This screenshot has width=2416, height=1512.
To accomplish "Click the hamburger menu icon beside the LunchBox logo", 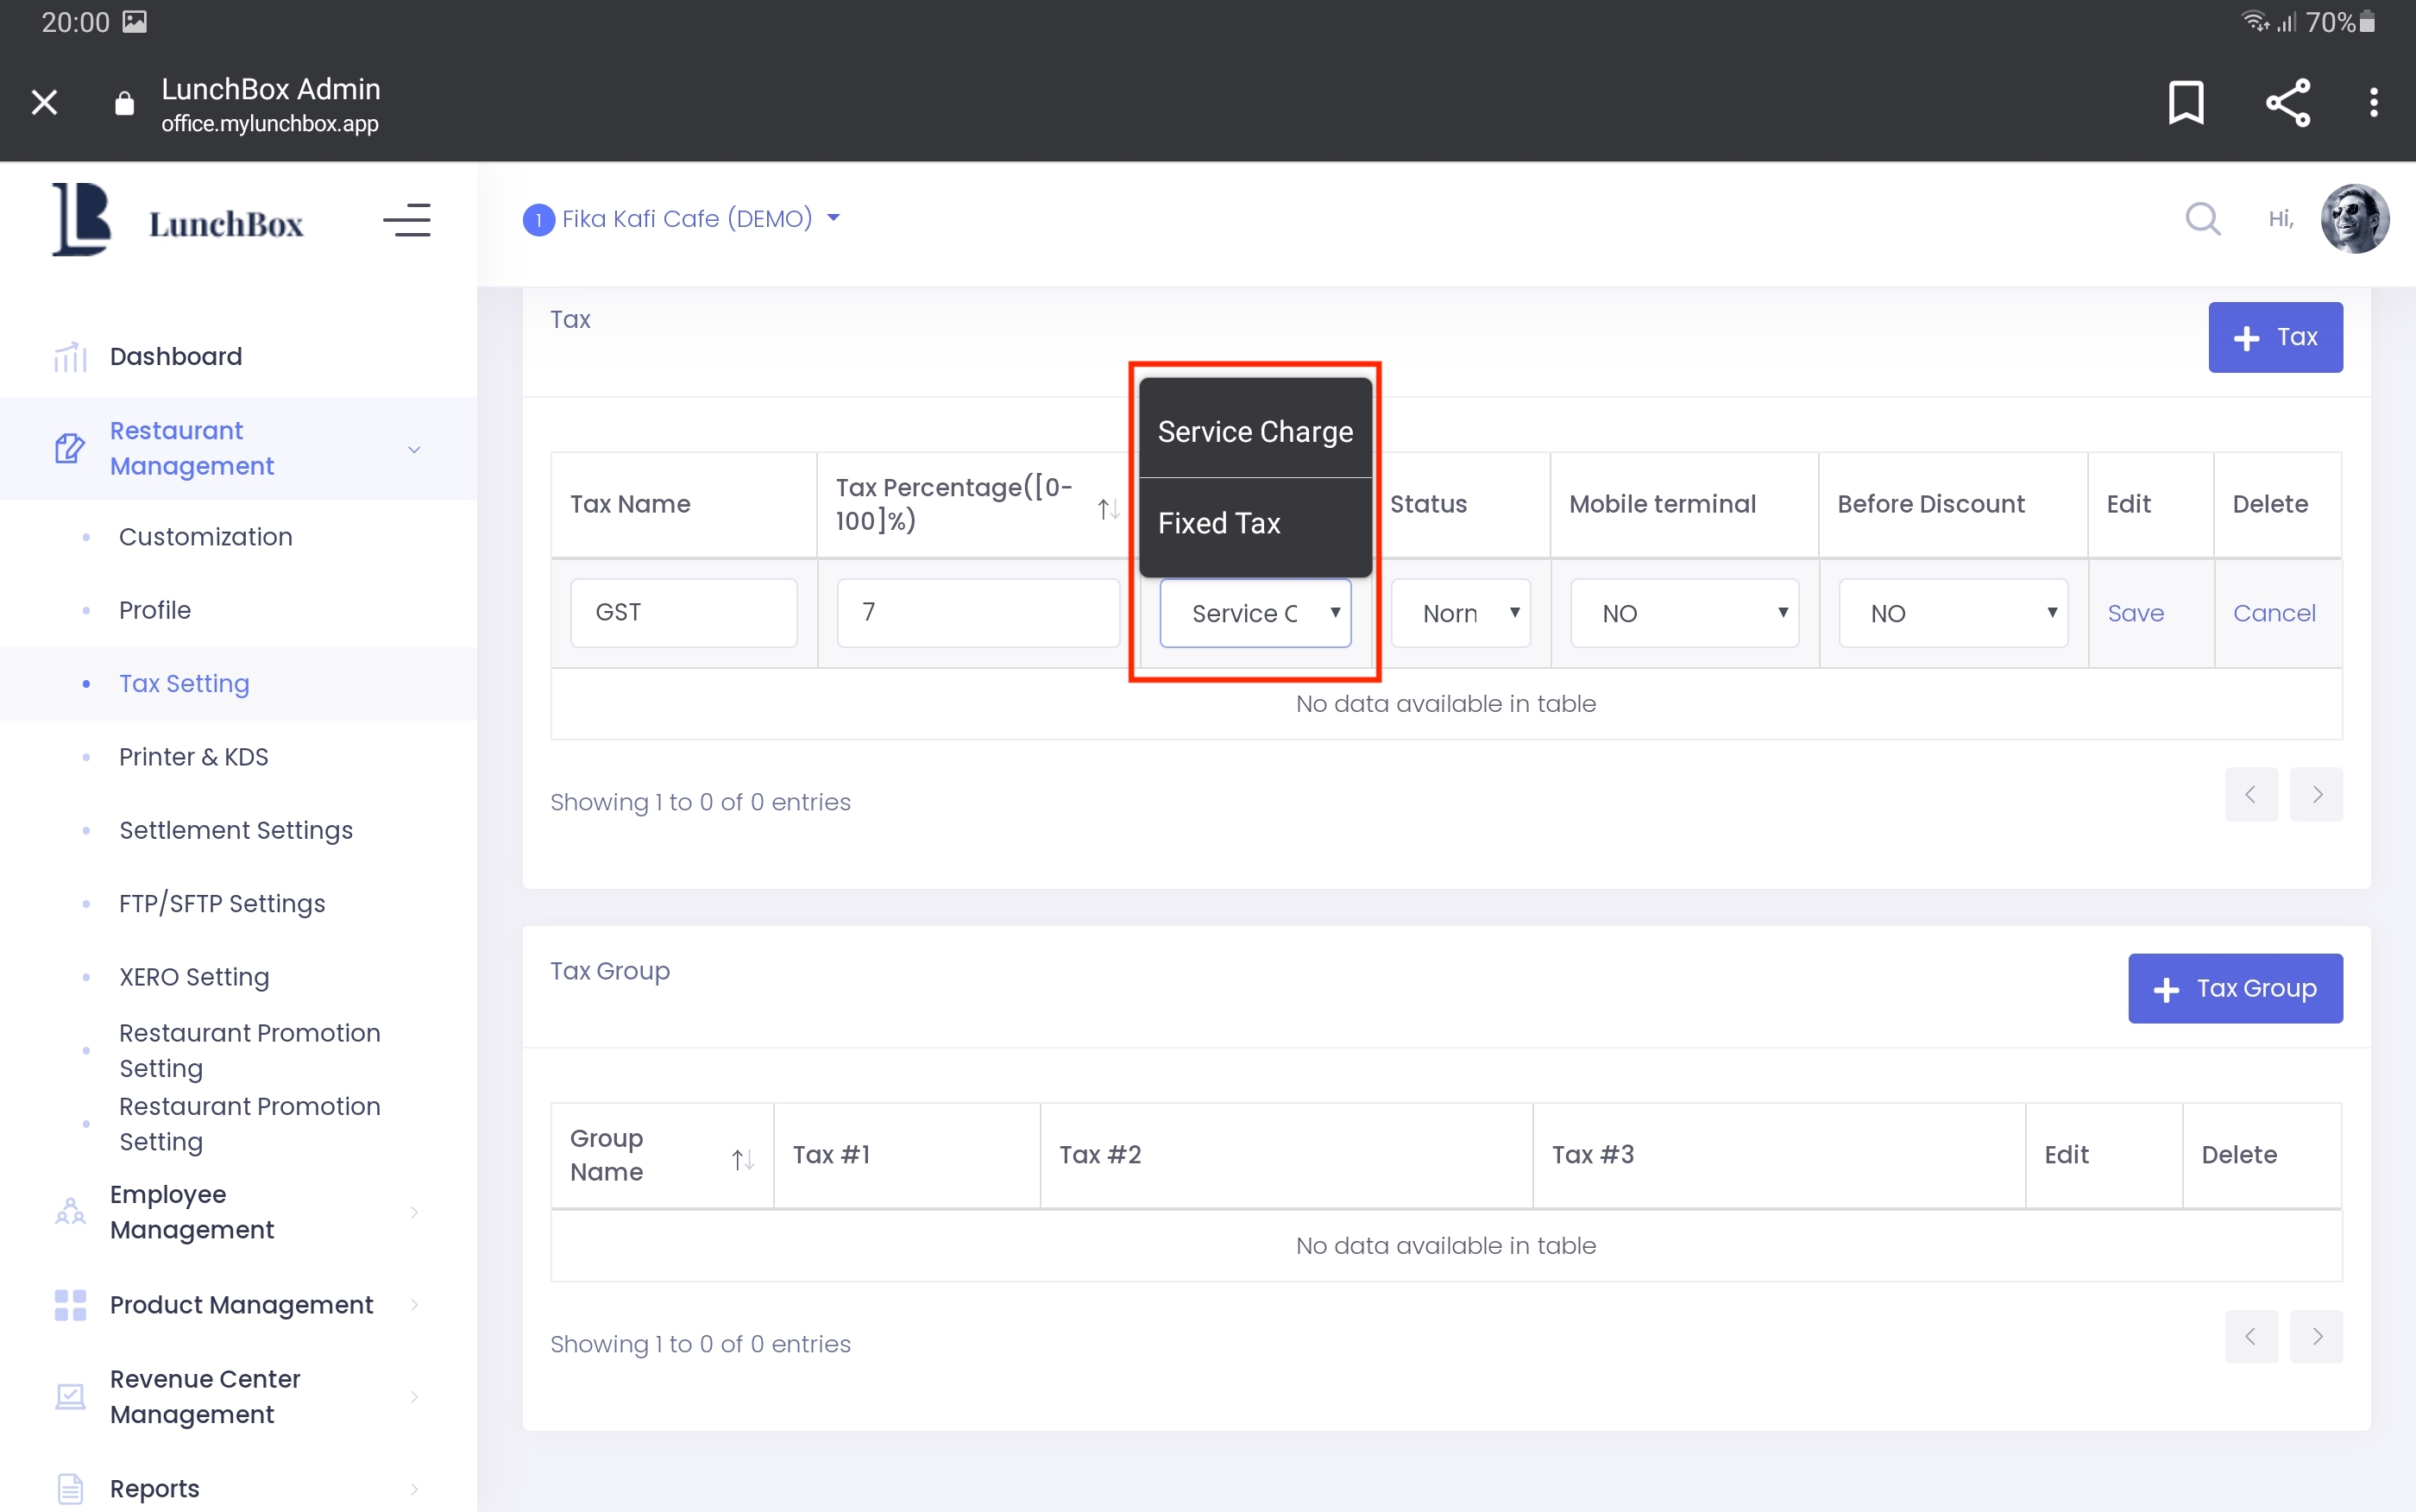I will pos(406,220).
